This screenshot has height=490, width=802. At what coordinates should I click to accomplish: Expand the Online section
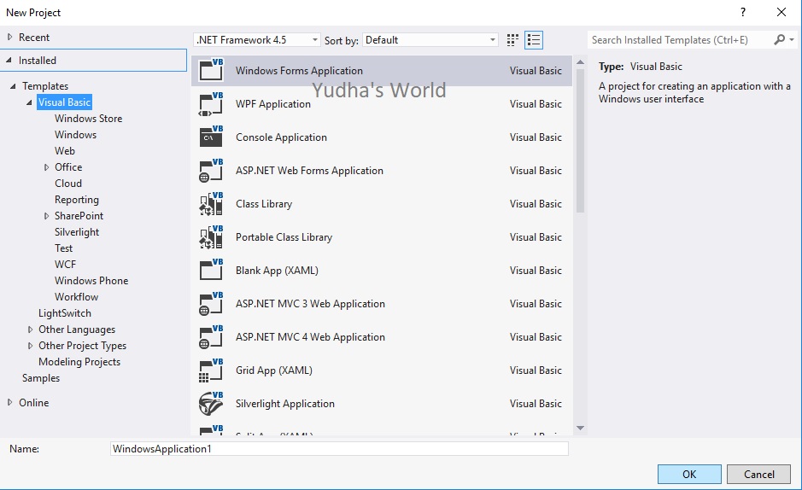click(x=9, y=402)
